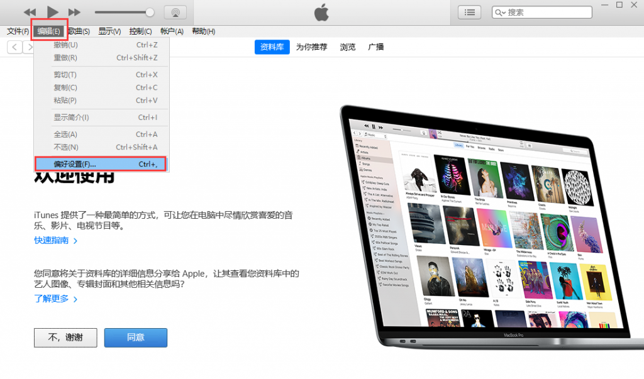Open the 了解更多 link
Image resolution: width=644 pixels, height=379 pixels.
click(x=55, y=299)
